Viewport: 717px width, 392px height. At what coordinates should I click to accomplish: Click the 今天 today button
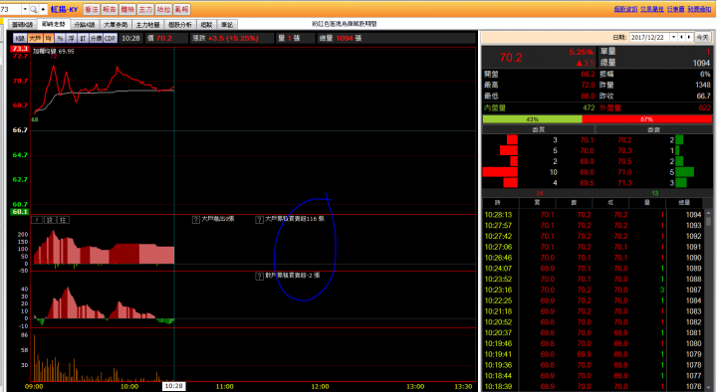click(702, 38)
